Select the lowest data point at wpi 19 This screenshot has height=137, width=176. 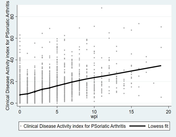click(161, 97)
